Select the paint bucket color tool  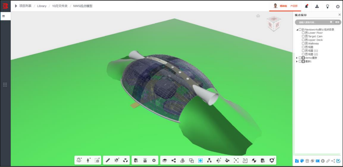pos(227,160)
